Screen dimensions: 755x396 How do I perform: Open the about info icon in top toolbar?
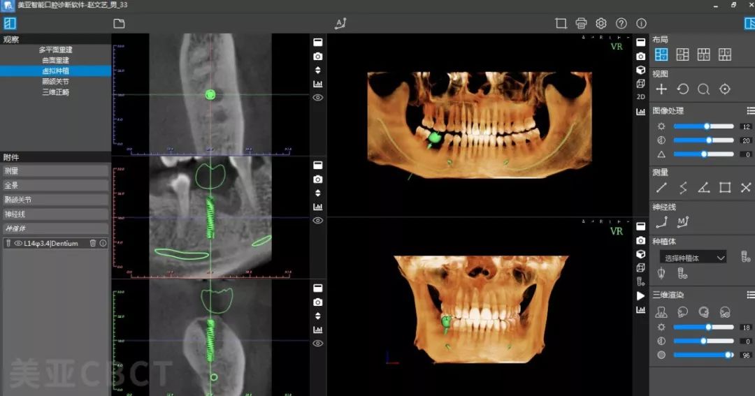tap(641, 24)
